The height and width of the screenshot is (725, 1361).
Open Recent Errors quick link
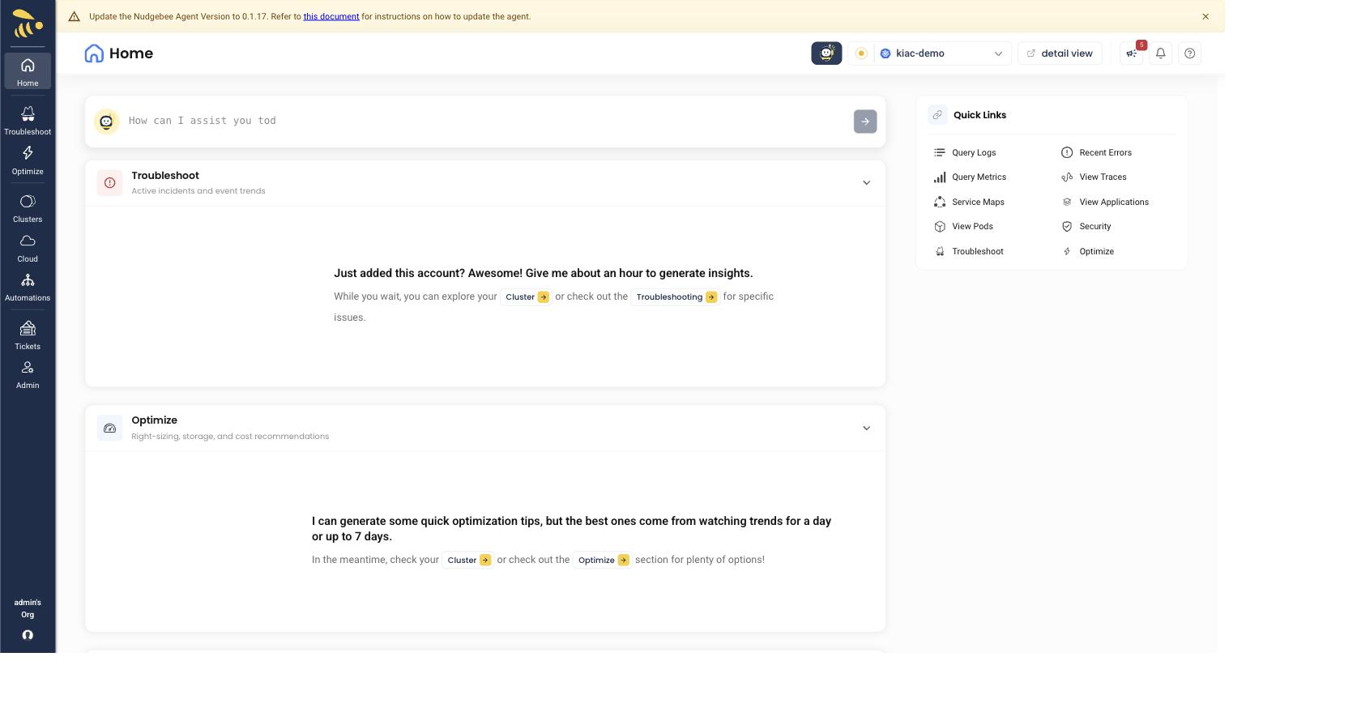(x=1096, y=152)
